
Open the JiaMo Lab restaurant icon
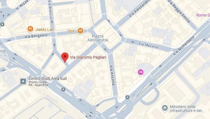tap(30, 29)
